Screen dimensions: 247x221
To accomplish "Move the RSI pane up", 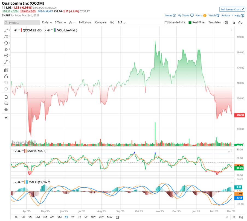I will 229,151.
